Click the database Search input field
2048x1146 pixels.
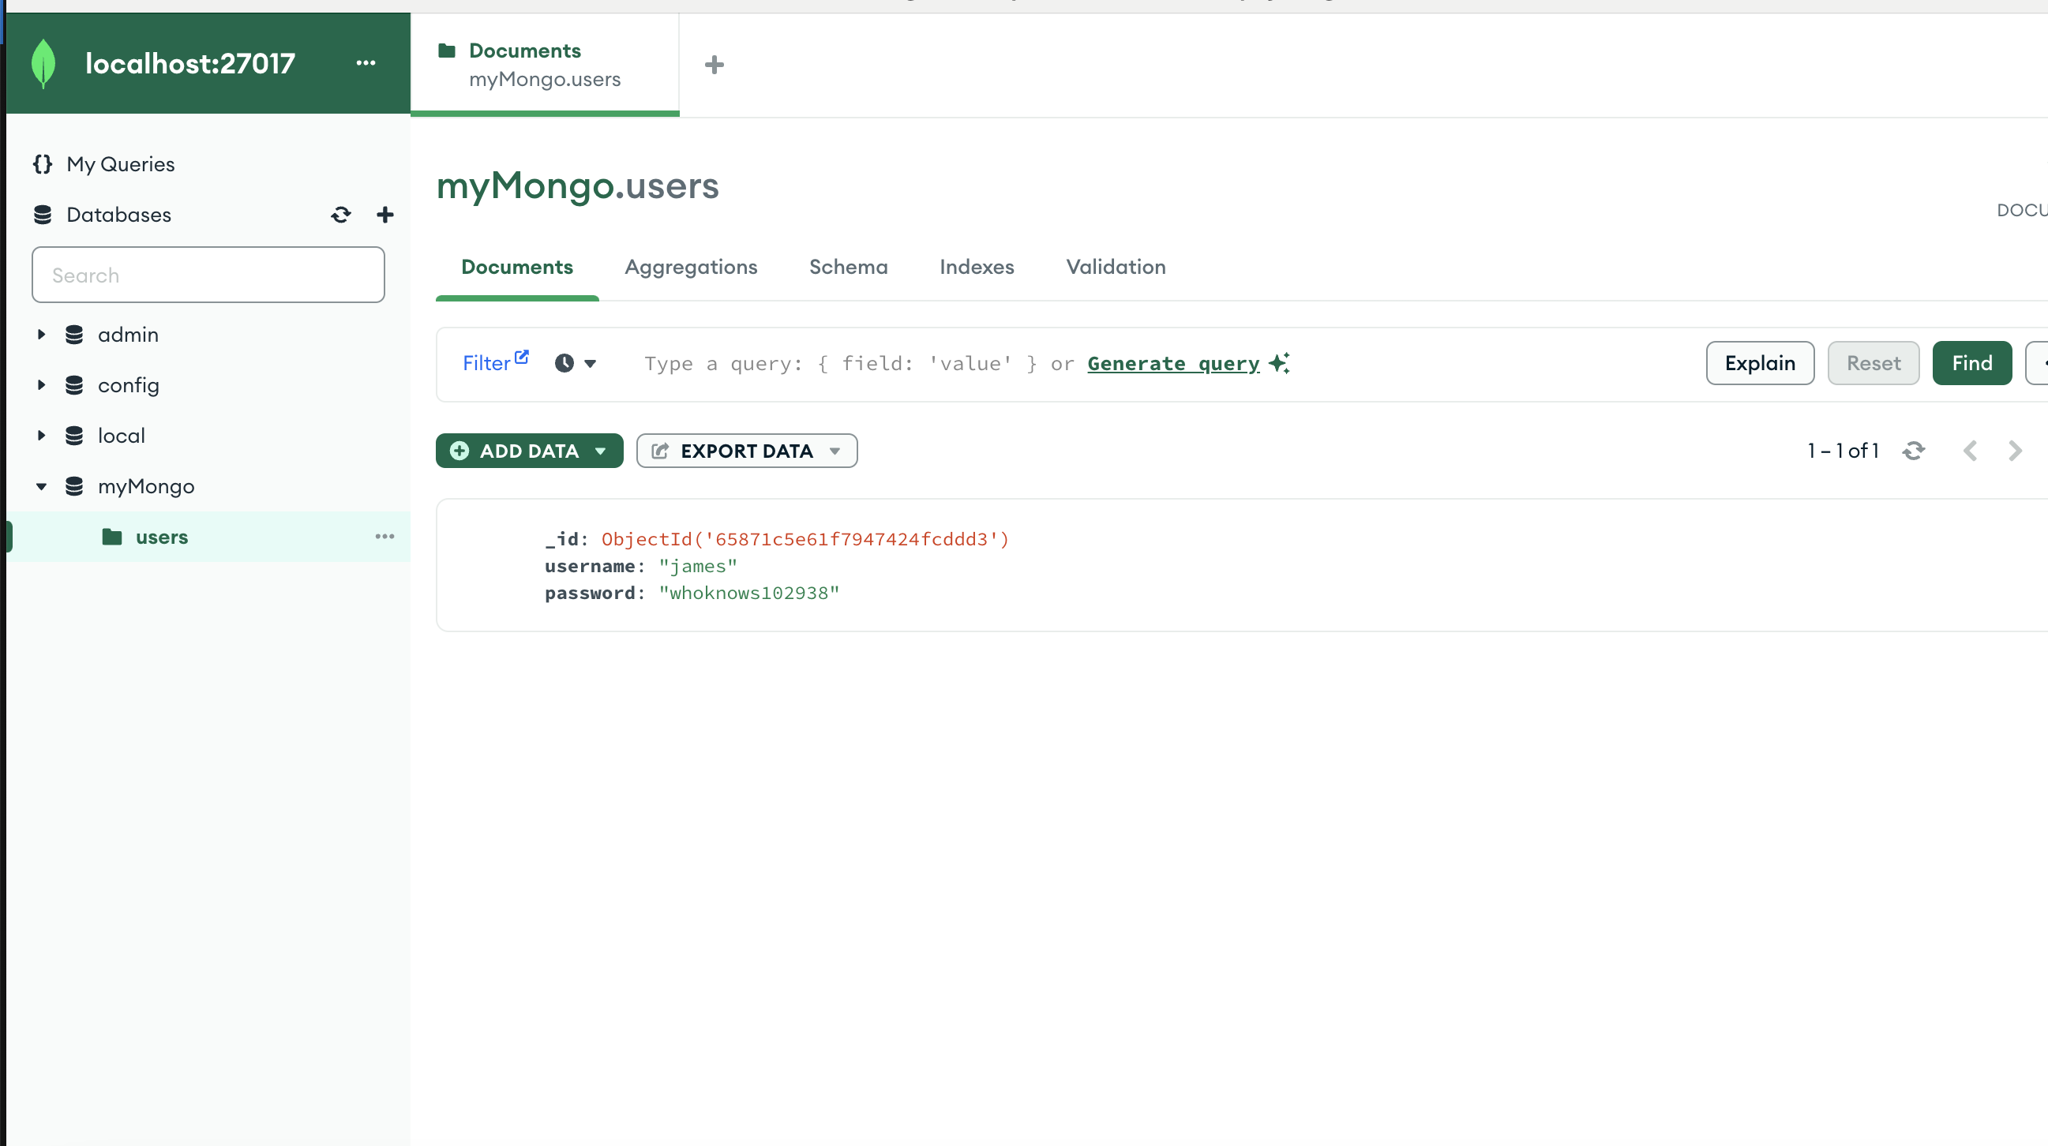pos(208,275)
